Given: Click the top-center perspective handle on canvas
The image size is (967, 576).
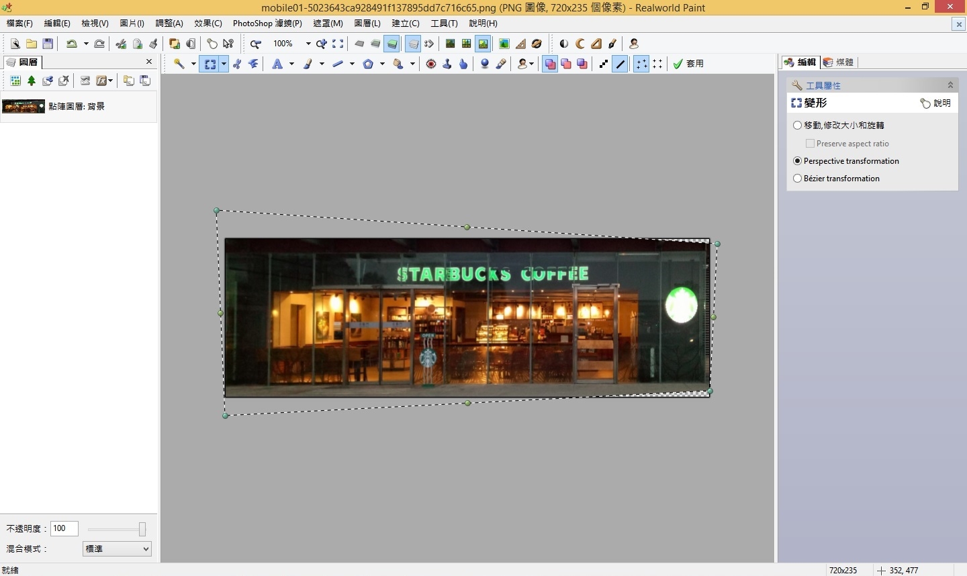Looking at the screenshot, I should 467,228.
